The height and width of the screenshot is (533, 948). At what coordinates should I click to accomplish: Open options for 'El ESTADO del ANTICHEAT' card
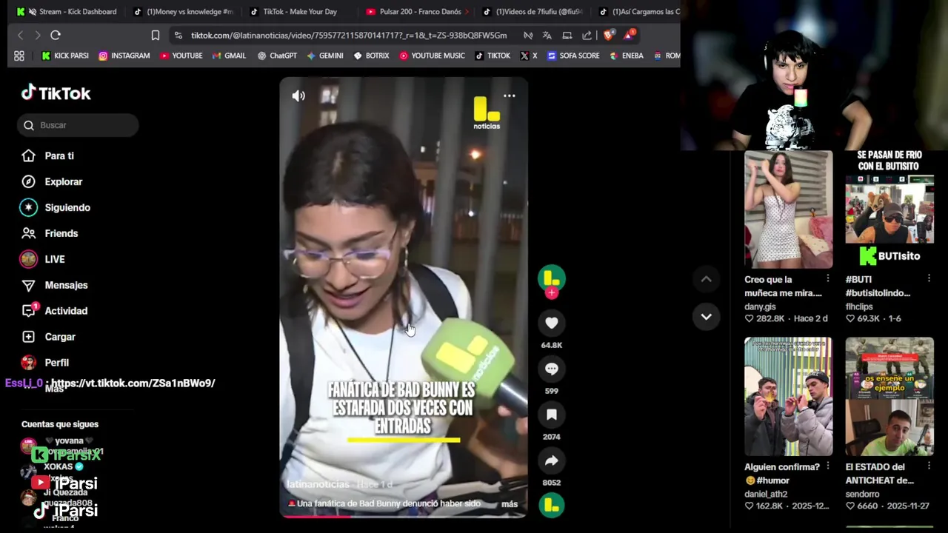929,466
